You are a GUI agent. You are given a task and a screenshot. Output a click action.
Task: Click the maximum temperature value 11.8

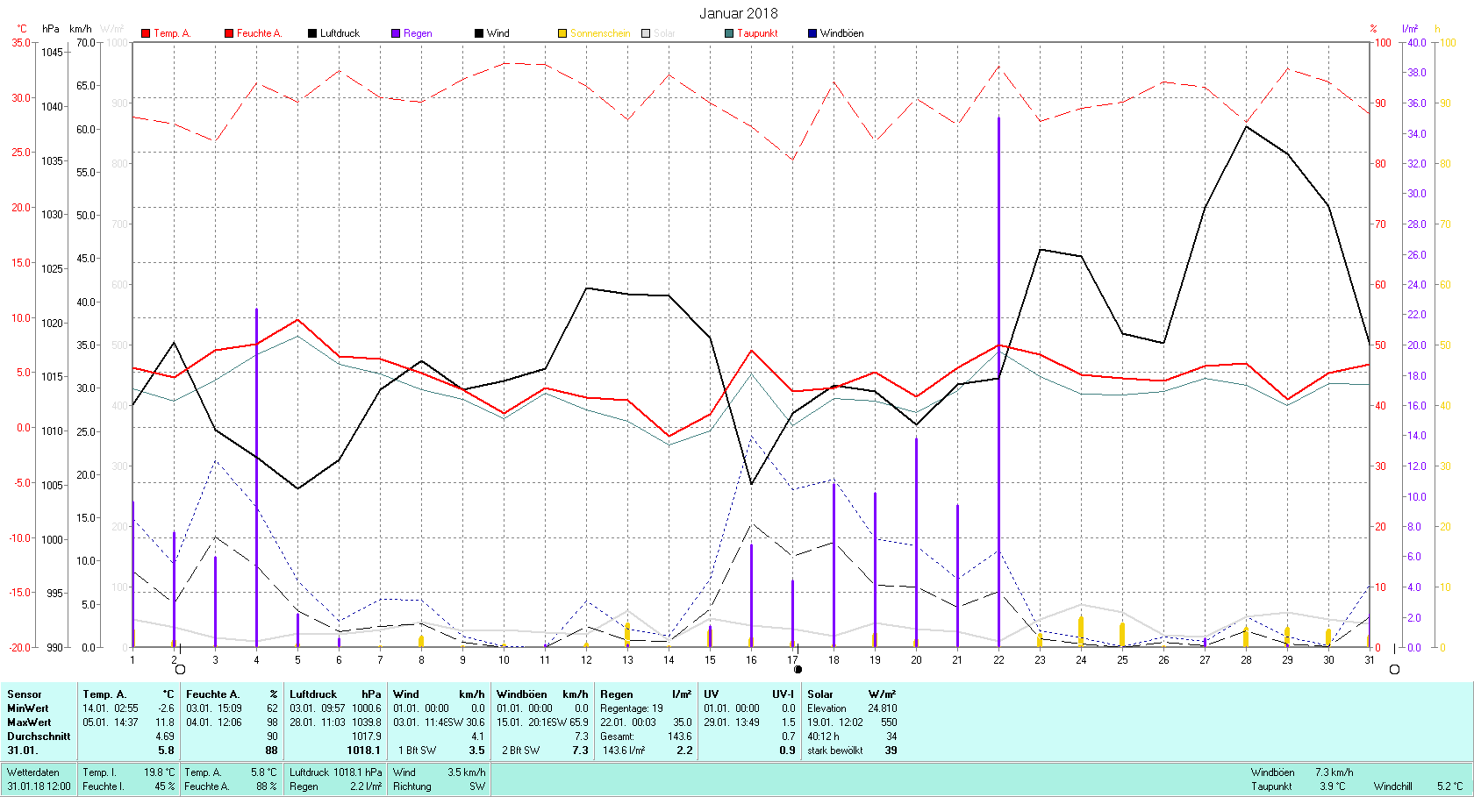165,722
